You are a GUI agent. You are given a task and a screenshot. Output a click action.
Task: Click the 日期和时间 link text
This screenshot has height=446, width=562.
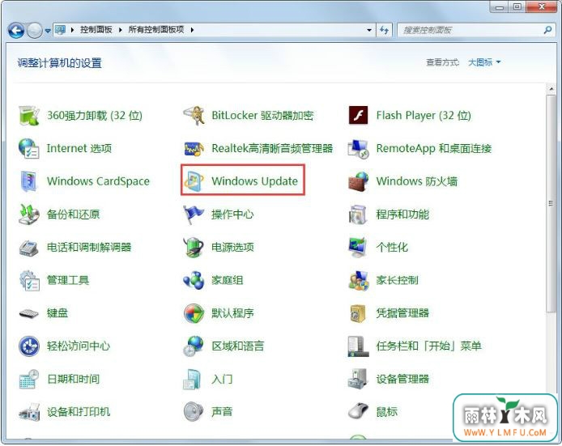point(73,380)
